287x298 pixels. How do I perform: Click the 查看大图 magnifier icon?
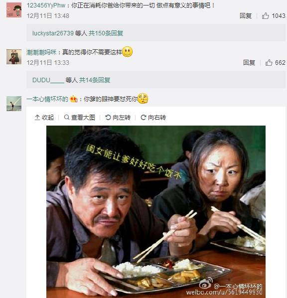coord(67,117)
